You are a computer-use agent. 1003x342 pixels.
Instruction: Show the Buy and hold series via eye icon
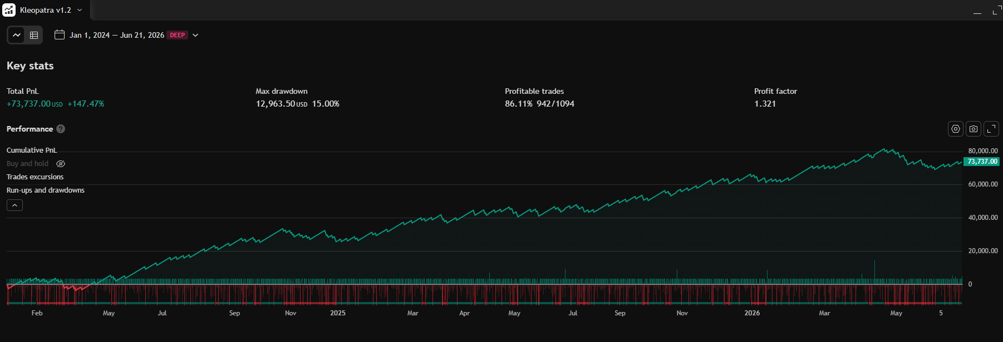[61, 164]
